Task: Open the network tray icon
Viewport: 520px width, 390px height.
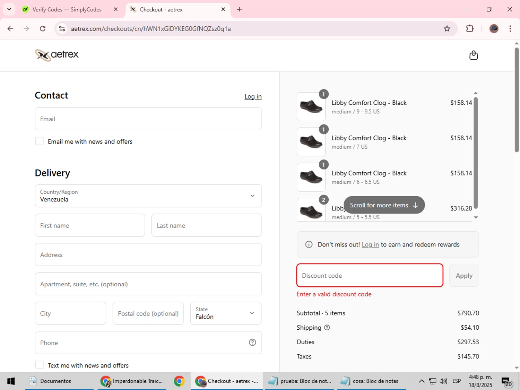Action: [433, 381]
